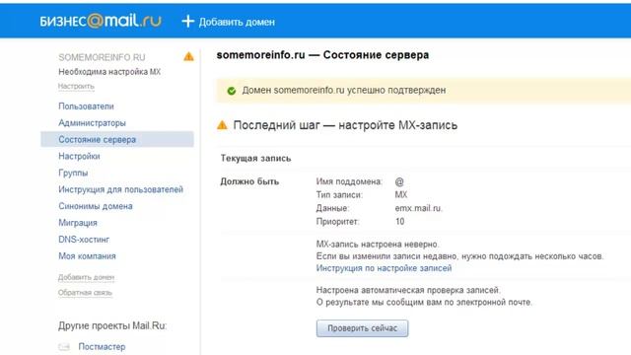Open the Пользователи section
This screenshot has height=355, width=631.
(x=86, y=106)
